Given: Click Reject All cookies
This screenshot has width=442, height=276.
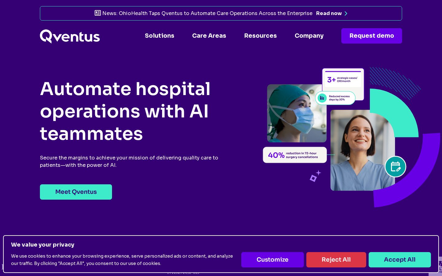Looking at the screenshot, I should (336, 260).
